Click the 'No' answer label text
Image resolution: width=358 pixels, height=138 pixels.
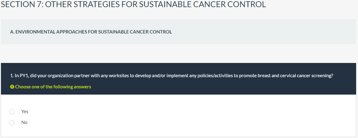(25, 122)
